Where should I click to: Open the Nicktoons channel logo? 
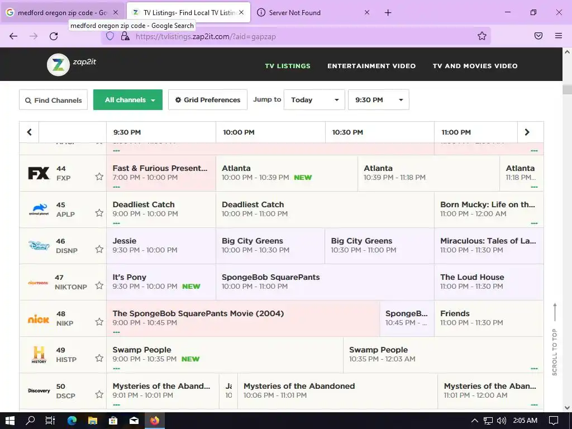point(38,283)
